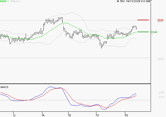166x117 pixels.
Task: Click the MA20 legend label
Action: [3, 1]
